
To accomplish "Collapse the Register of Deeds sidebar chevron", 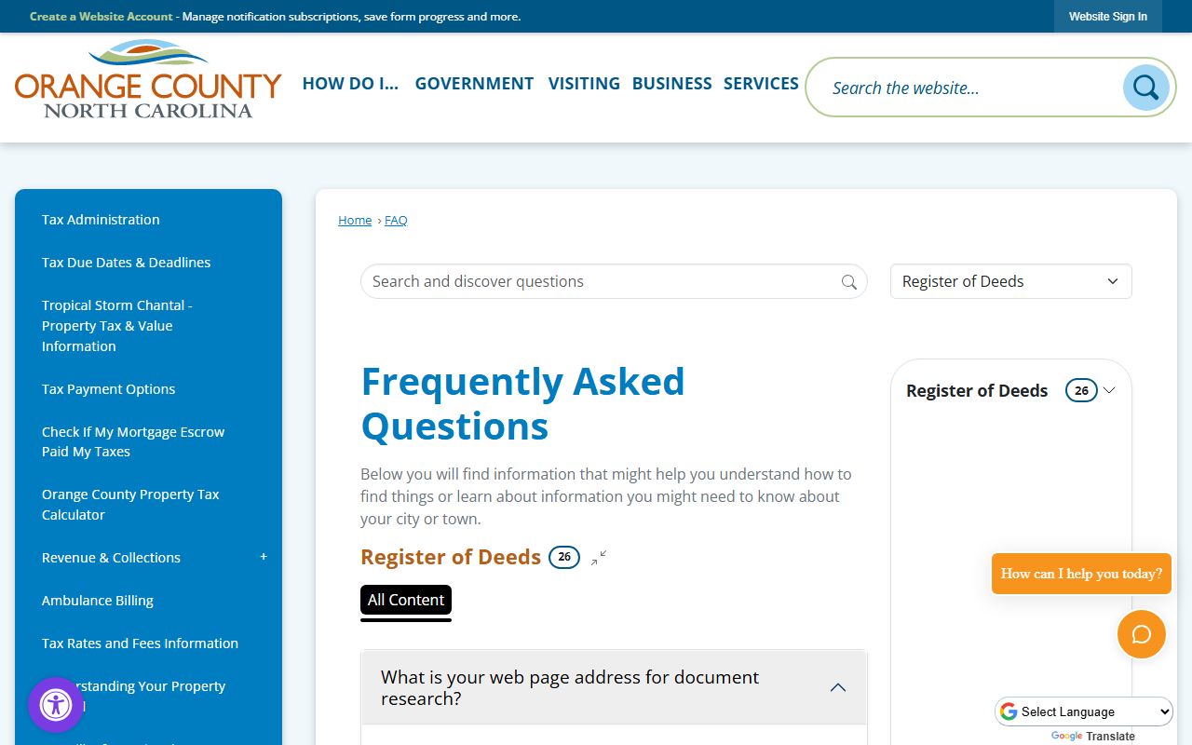I will (x=1109, y=391).
